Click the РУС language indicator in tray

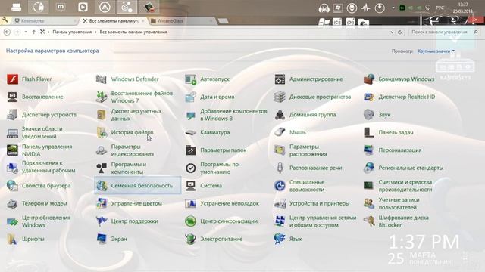pyautogui.click(x=440, y=8)
